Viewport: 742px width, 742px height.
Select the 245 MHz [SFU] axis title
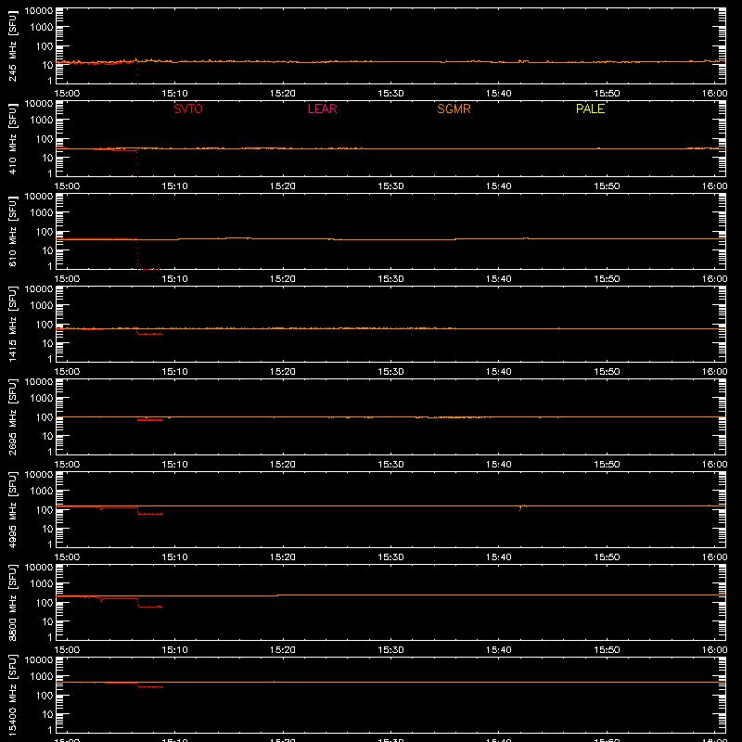click(12, 46)
